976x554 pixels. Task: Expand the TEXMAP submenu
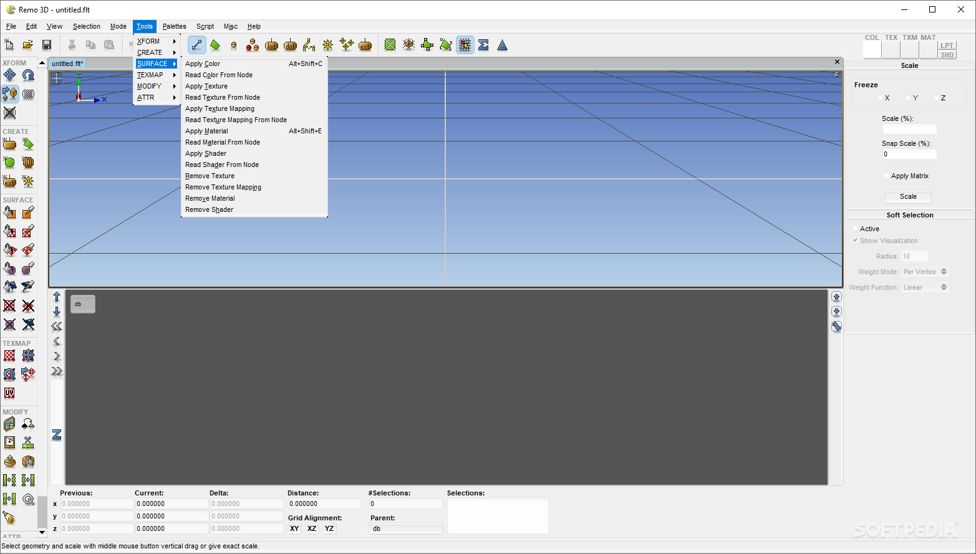[x=157, y=75]
